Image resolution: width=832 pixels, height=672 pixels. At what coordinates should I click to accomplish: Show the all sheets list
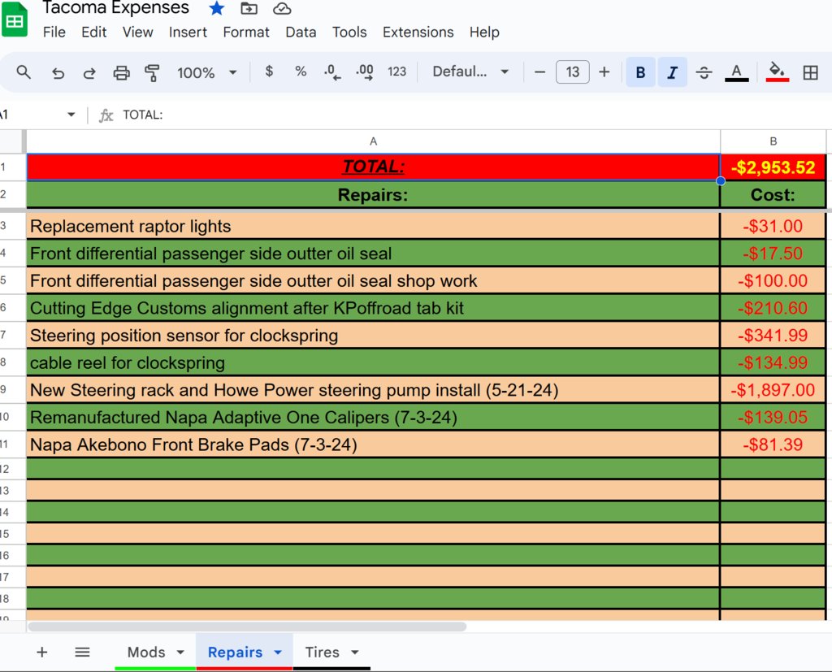click(x=82, y=652)
